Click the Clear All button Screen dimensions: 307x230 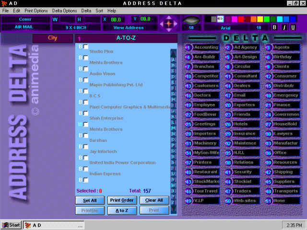coord(154,200)
